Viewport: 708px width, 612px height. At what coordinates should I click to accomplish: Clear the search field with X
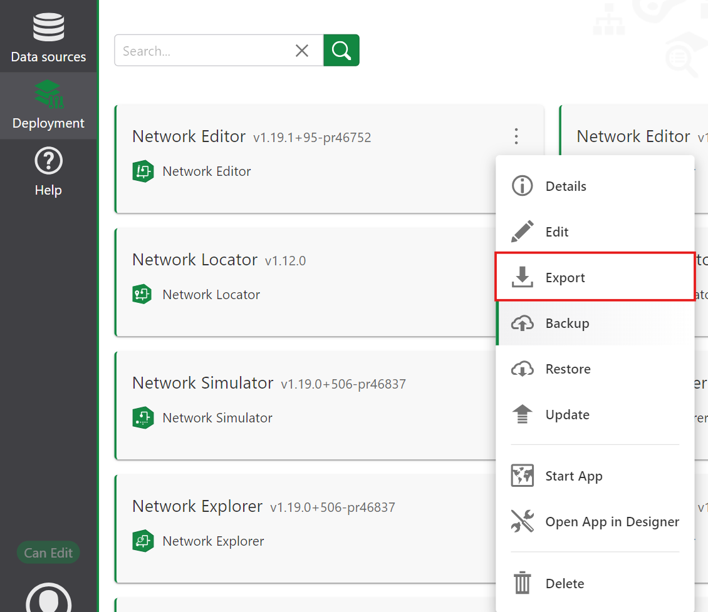click(301, 51)
